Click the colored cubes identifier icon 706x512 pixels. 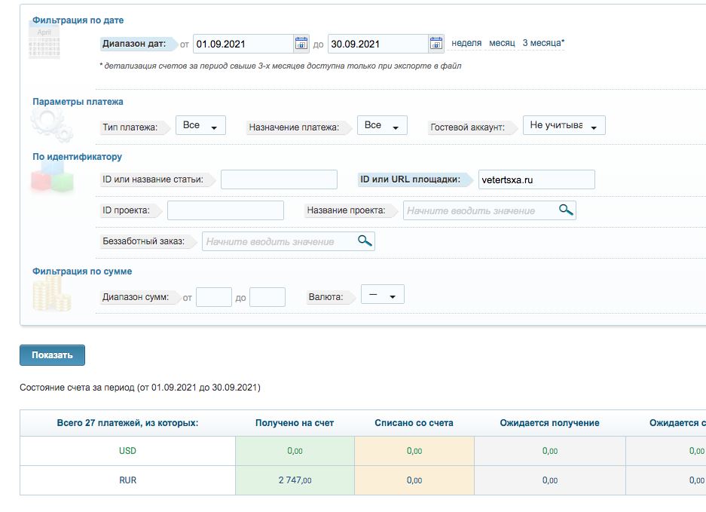(x=53, y=179)
